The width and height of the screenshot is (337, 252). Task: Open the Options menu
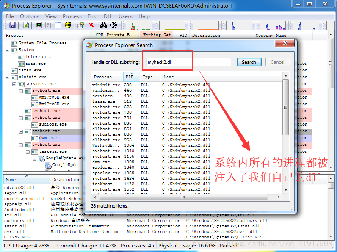click(30, 16)
